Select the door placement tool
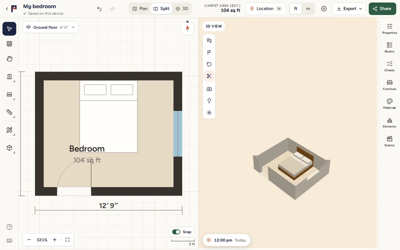 pyautogui.click(x=9, y=77)
